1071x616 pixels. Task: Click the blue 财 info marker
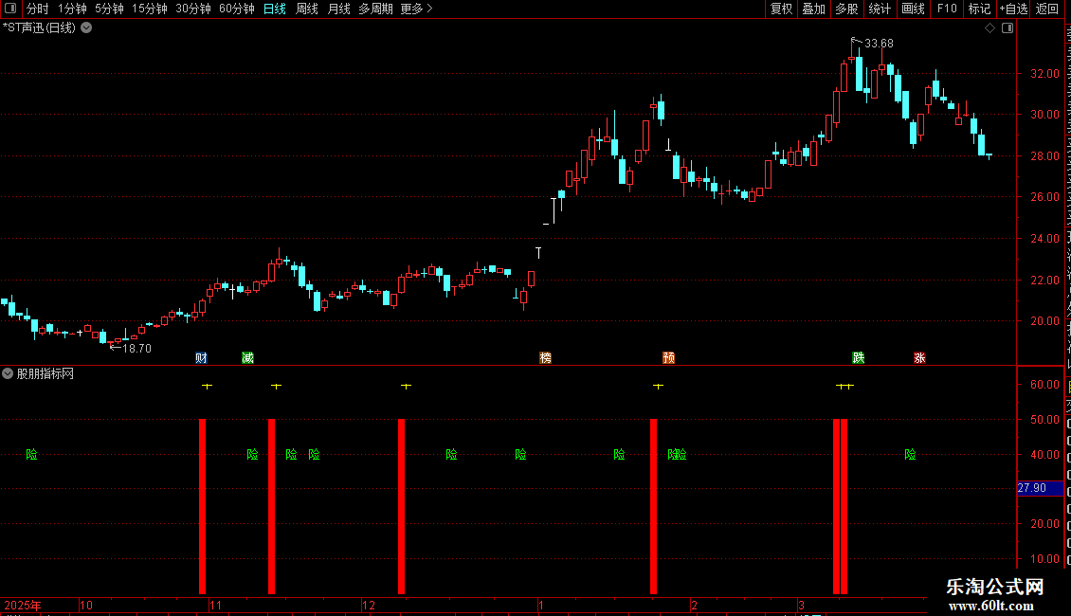pos(202,358)
